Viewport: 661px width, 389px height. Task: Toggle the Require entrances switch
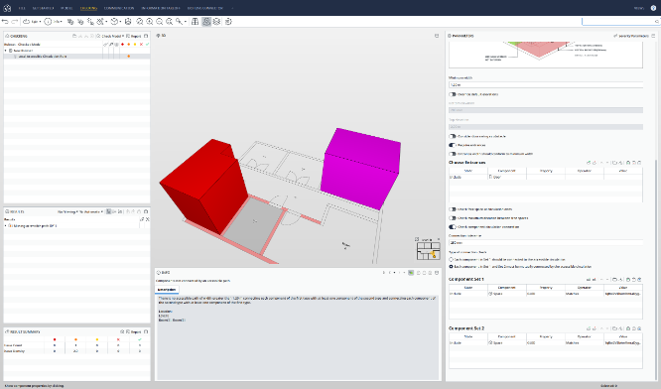[x=453, y=145]
